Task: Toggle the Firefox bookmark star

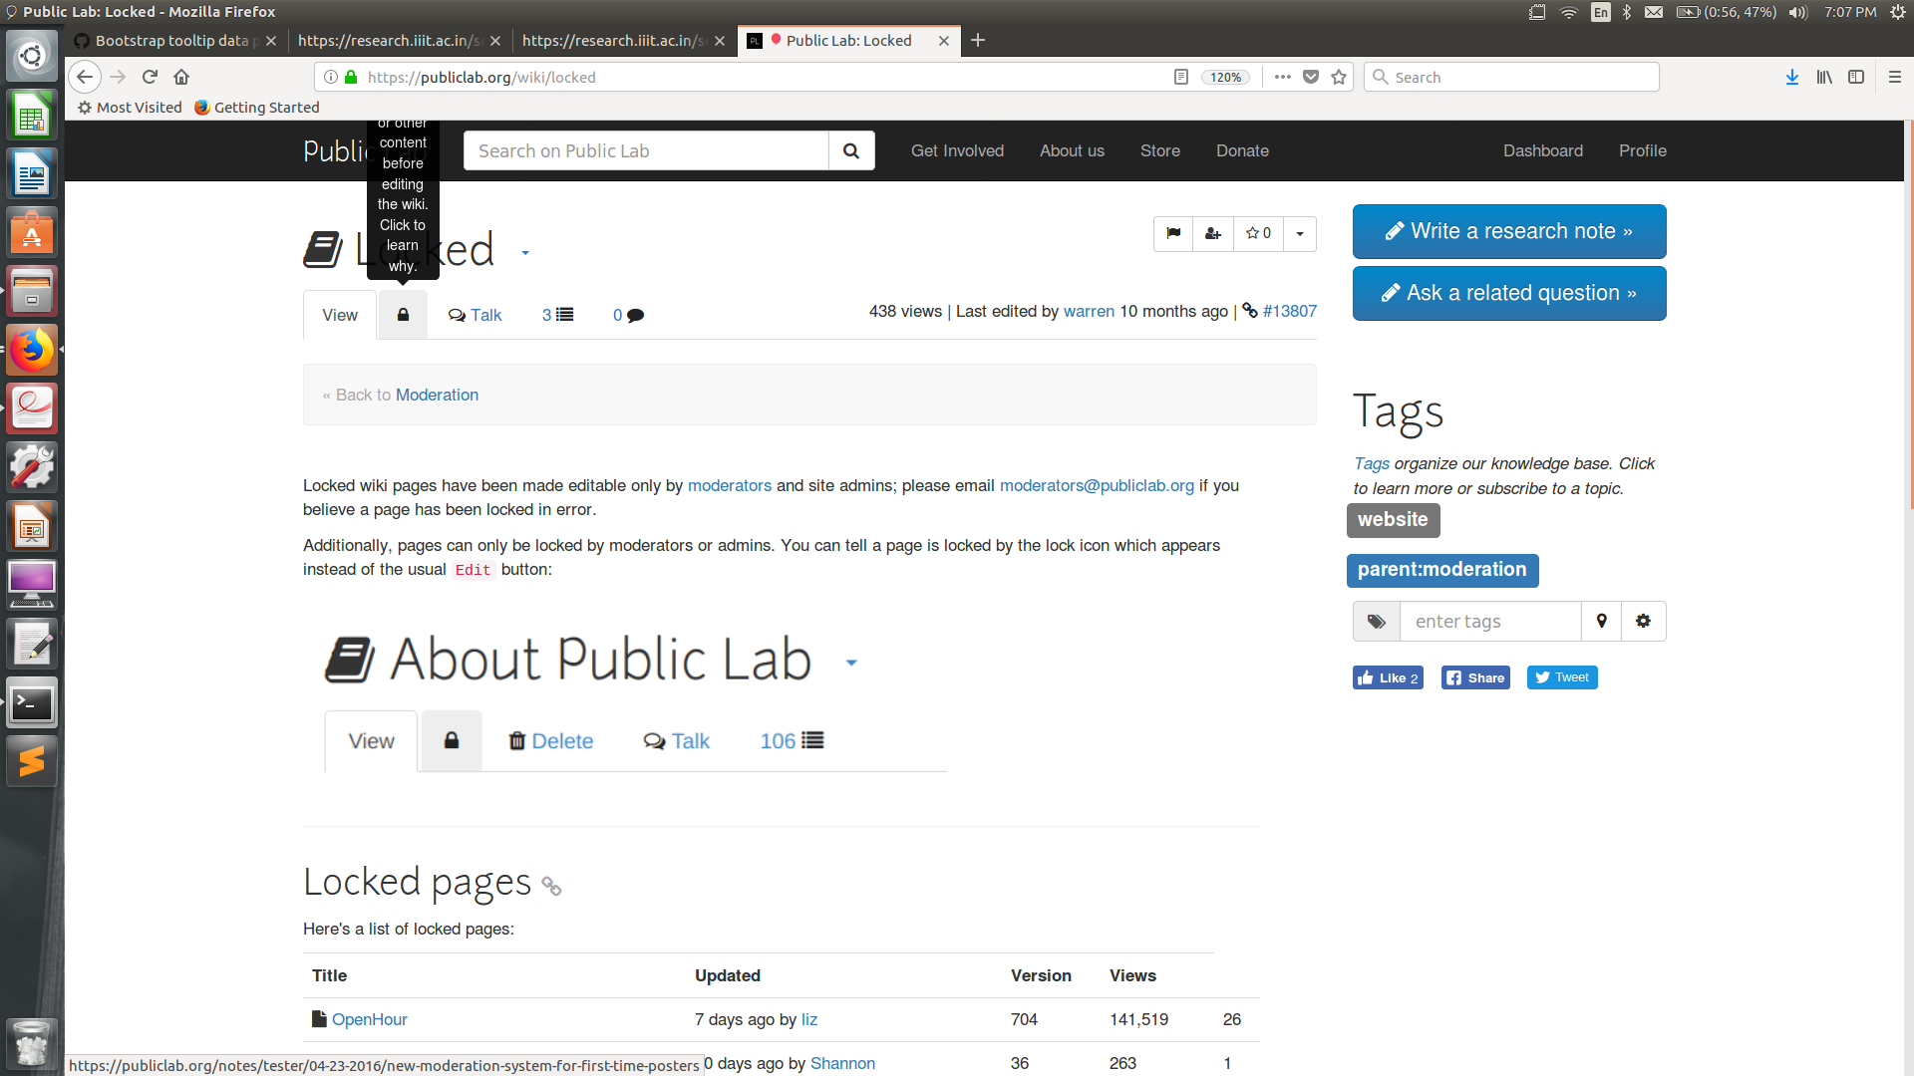Action: (x=1339, y=77)
